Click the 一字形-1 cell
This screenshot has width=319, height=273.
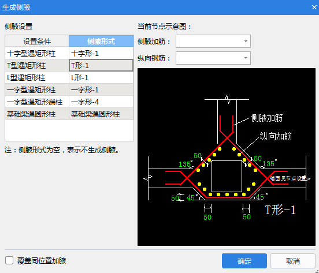[x=101, y=89]
